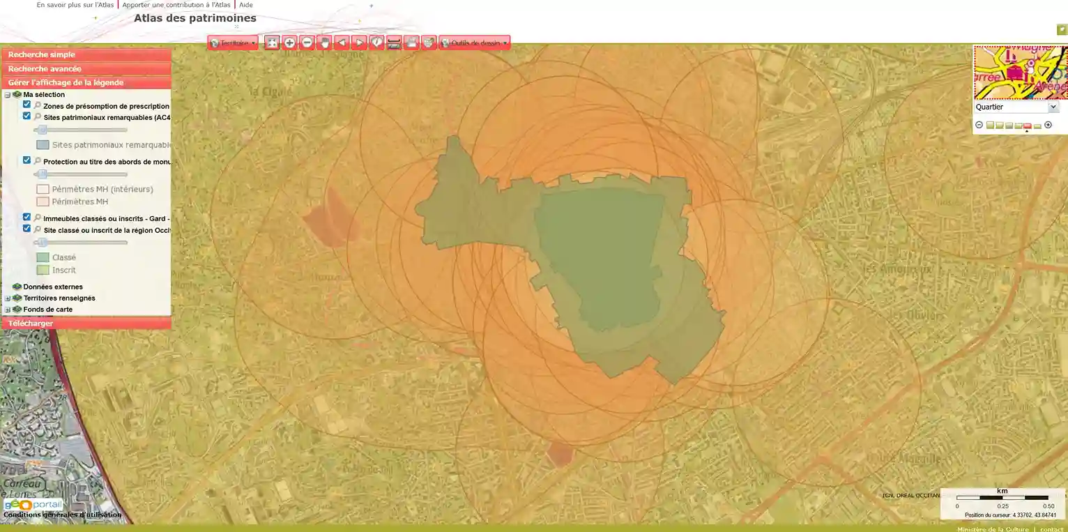The image size is (1068, 532).
Task: Click the print map icon
Action: tap(411, 43)
